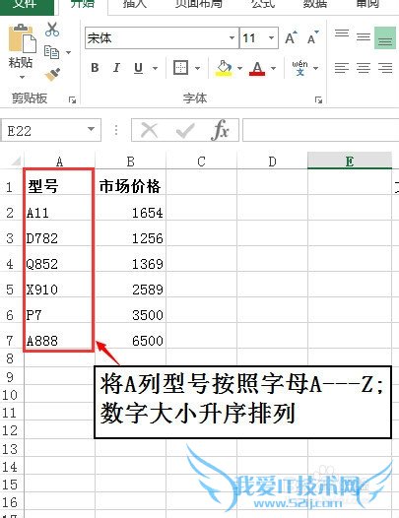399x518 pixels.
Task: Cancel entry with formula bar X
Action: coord(149,130)
